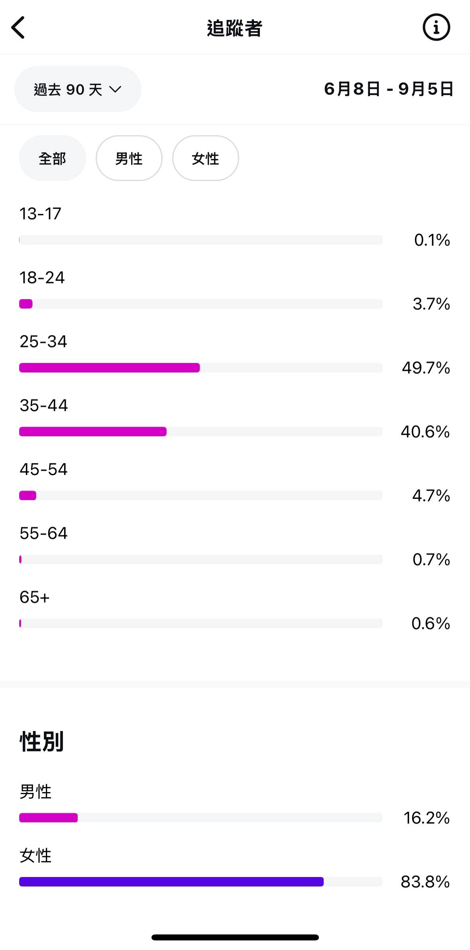The width and height of the screenshot is (470, 950).
Task: Tap the home indicator bar
Action: tap(235, 937)
